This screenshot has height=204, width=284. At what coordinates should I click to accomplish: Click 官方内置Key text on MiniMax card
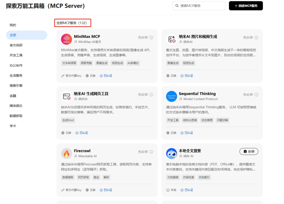click(74, 76)
